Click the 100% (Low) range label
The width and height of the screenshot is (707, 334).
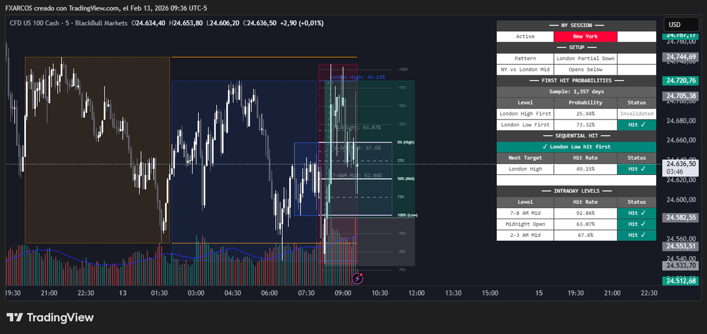tap(407, 216)
